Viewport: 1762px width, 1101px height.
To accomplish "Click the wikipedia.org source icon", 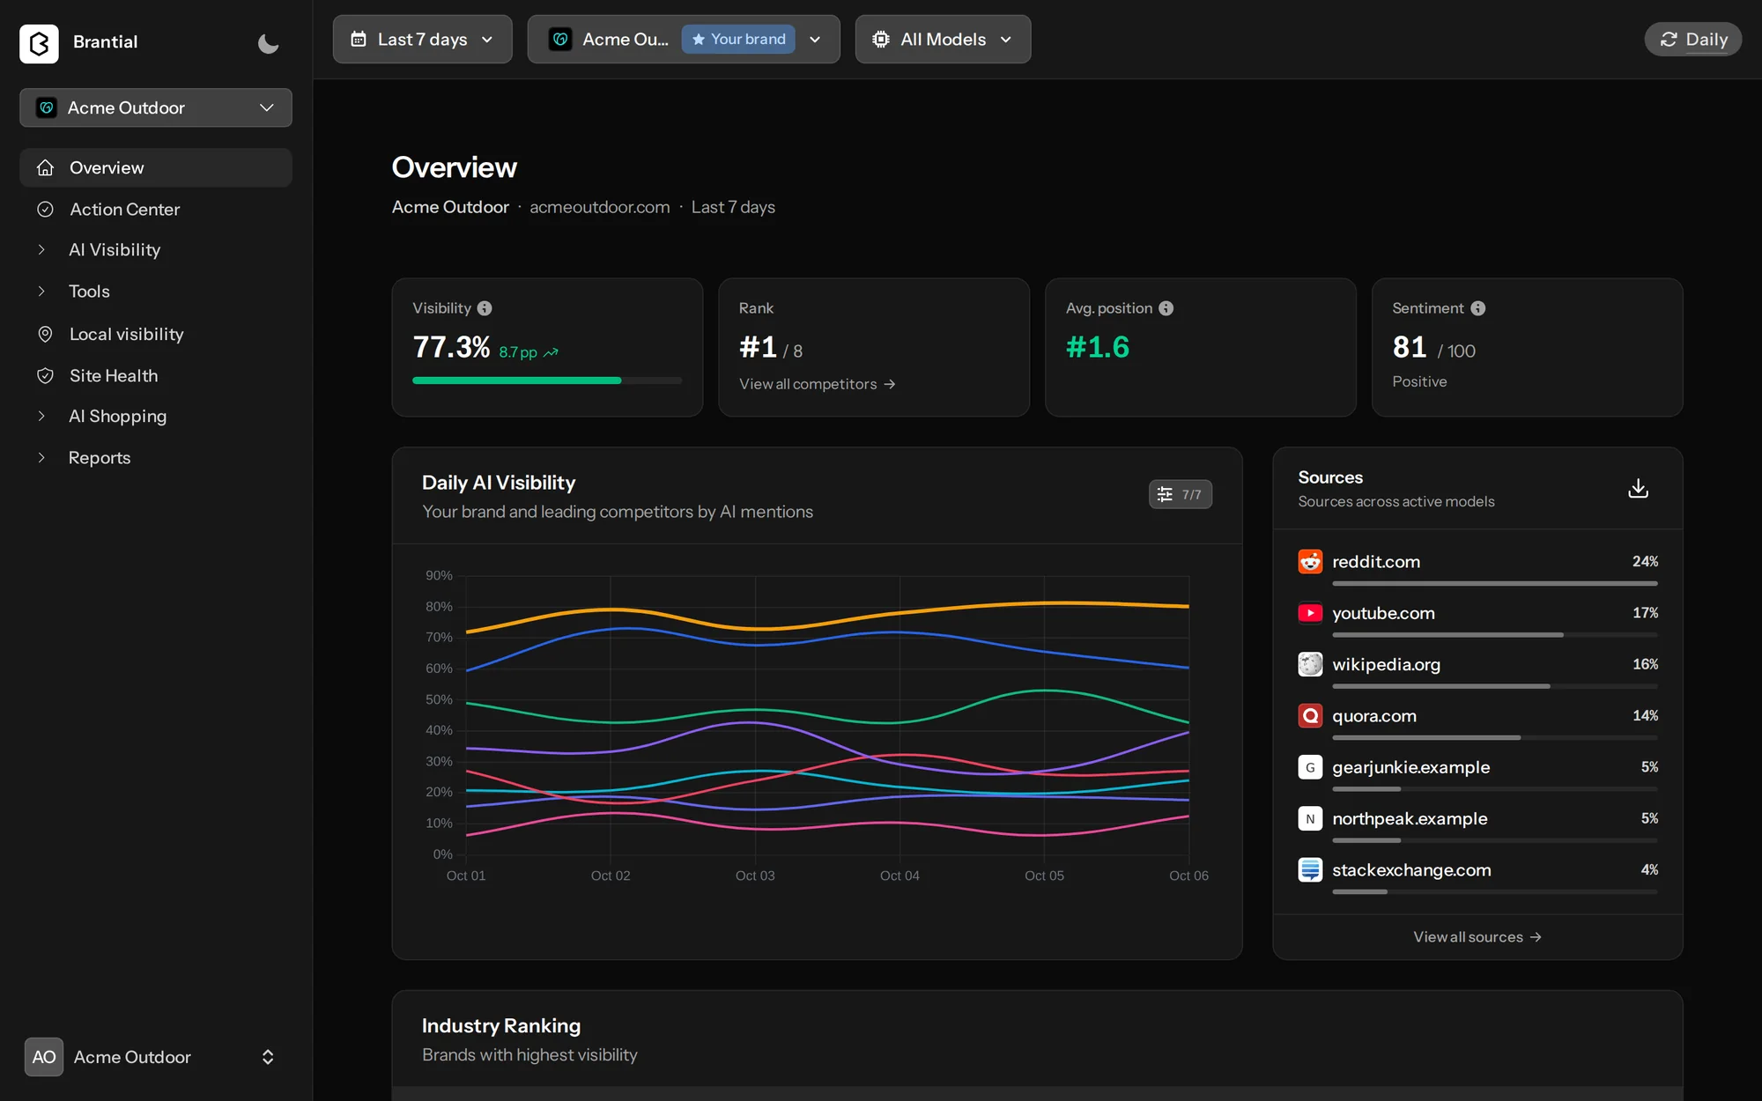I will pyautogui.click(x=1310, y=664).
